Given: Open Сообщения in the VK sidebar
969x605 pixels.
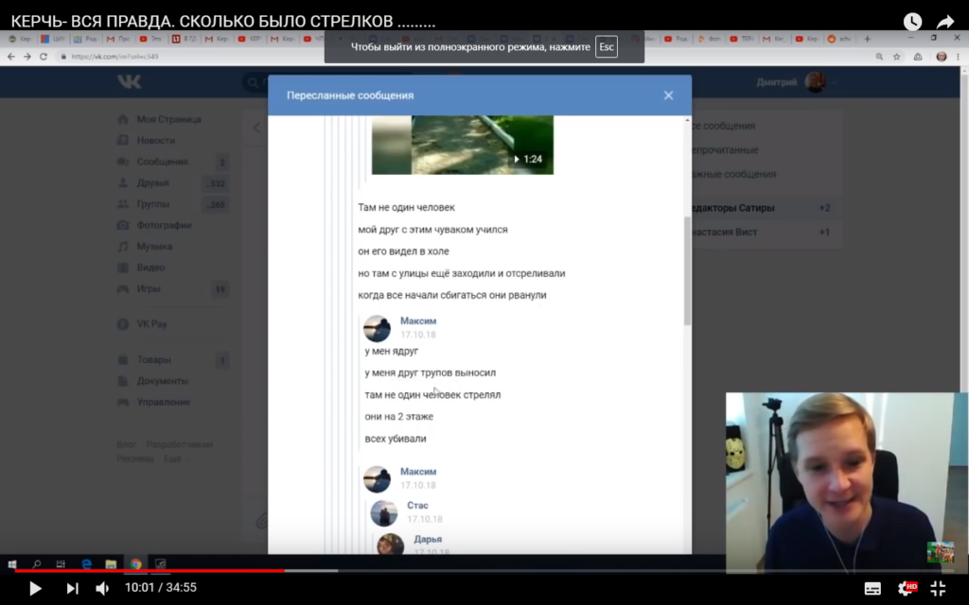Looking at the screenshot, I should [x=162, y=162].
